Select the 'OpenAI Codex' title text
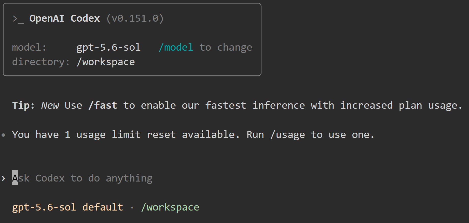 click(x=65, y=18)
